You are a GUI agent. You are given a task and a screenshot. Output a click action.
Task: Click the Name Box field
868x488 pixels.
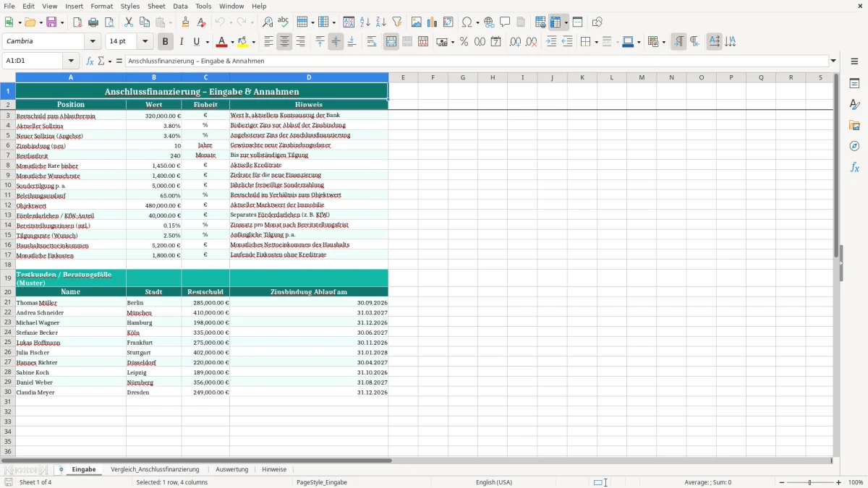[x=33, y=61]
